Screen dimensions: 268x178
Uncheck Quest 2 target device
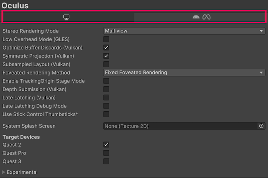click(x=106, y=145)
